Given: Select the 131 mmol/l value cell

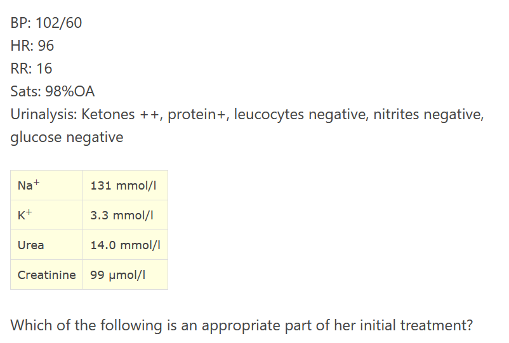Looking at the screenshot, I should click(x=125, y=185).
